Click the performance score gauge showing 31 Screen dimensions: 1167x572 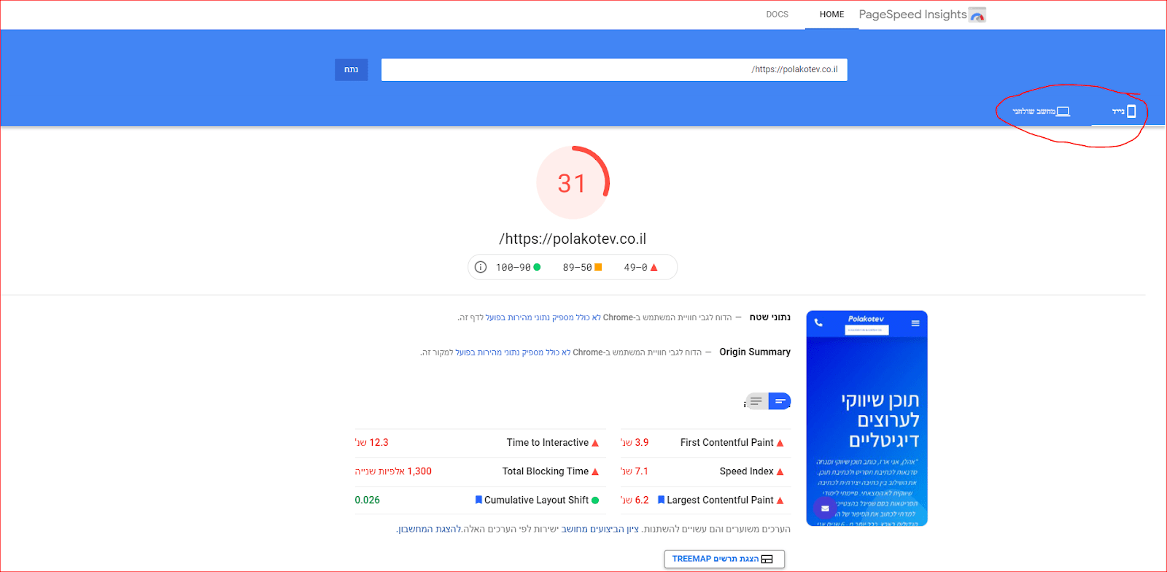pyautogui.click(x=573, y=182)
